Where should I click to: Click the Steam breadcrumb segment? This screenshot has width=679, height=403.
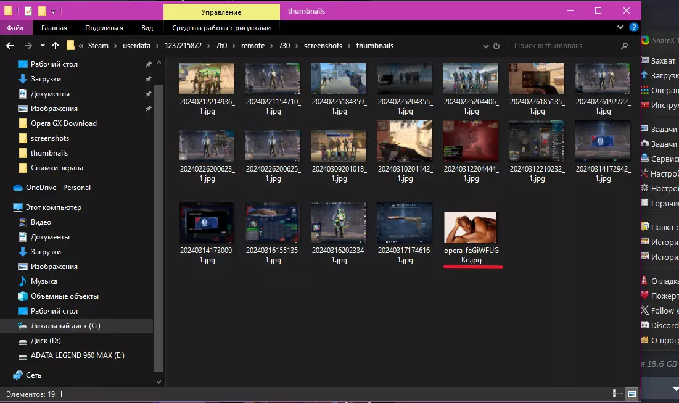coord(98,46)
